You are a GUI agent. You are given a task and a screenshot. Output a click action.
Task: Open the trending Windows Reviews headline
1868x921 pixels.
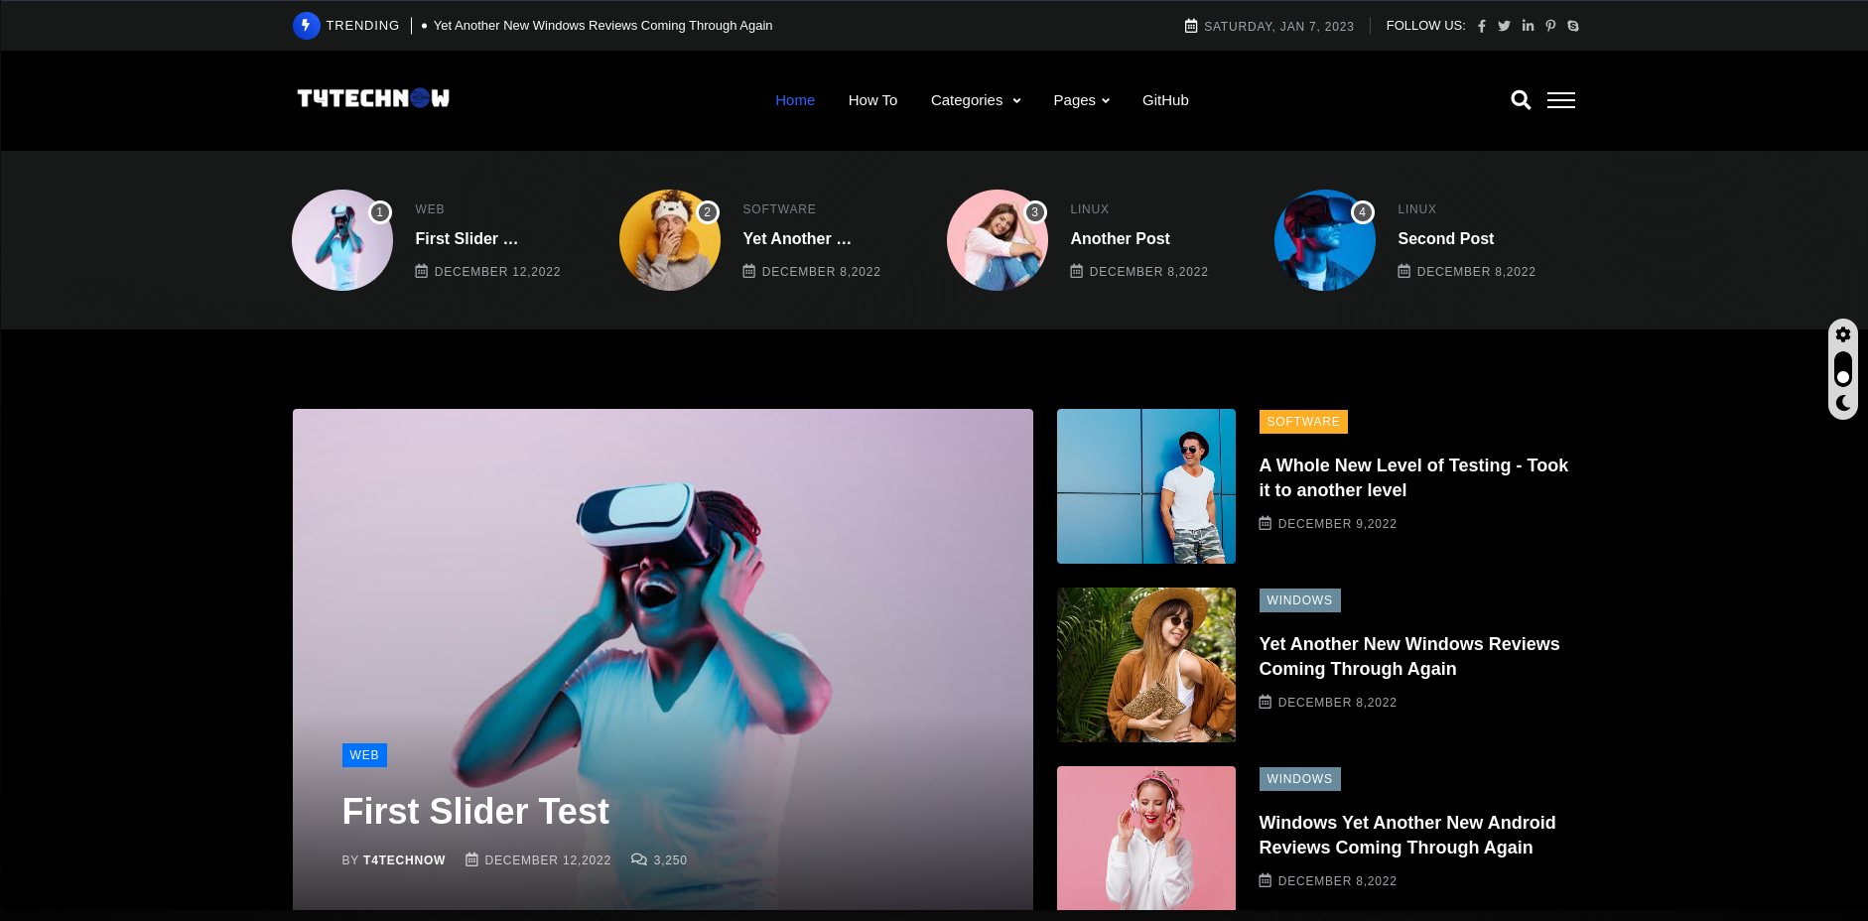point(602,26)
